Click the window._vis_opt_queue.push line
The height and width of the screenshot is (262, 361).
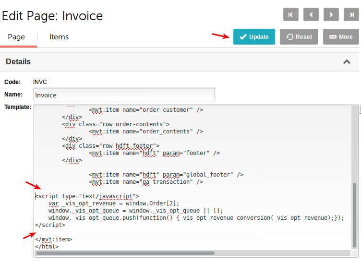[x=196, y=218]
